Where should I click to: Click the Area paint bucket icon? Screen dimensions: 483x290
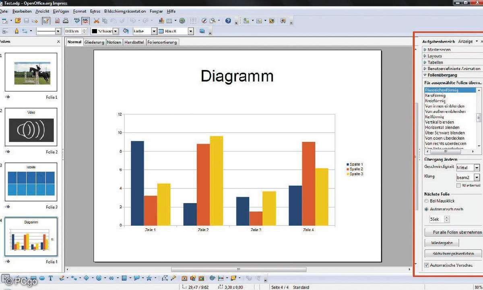coord(126,31)
